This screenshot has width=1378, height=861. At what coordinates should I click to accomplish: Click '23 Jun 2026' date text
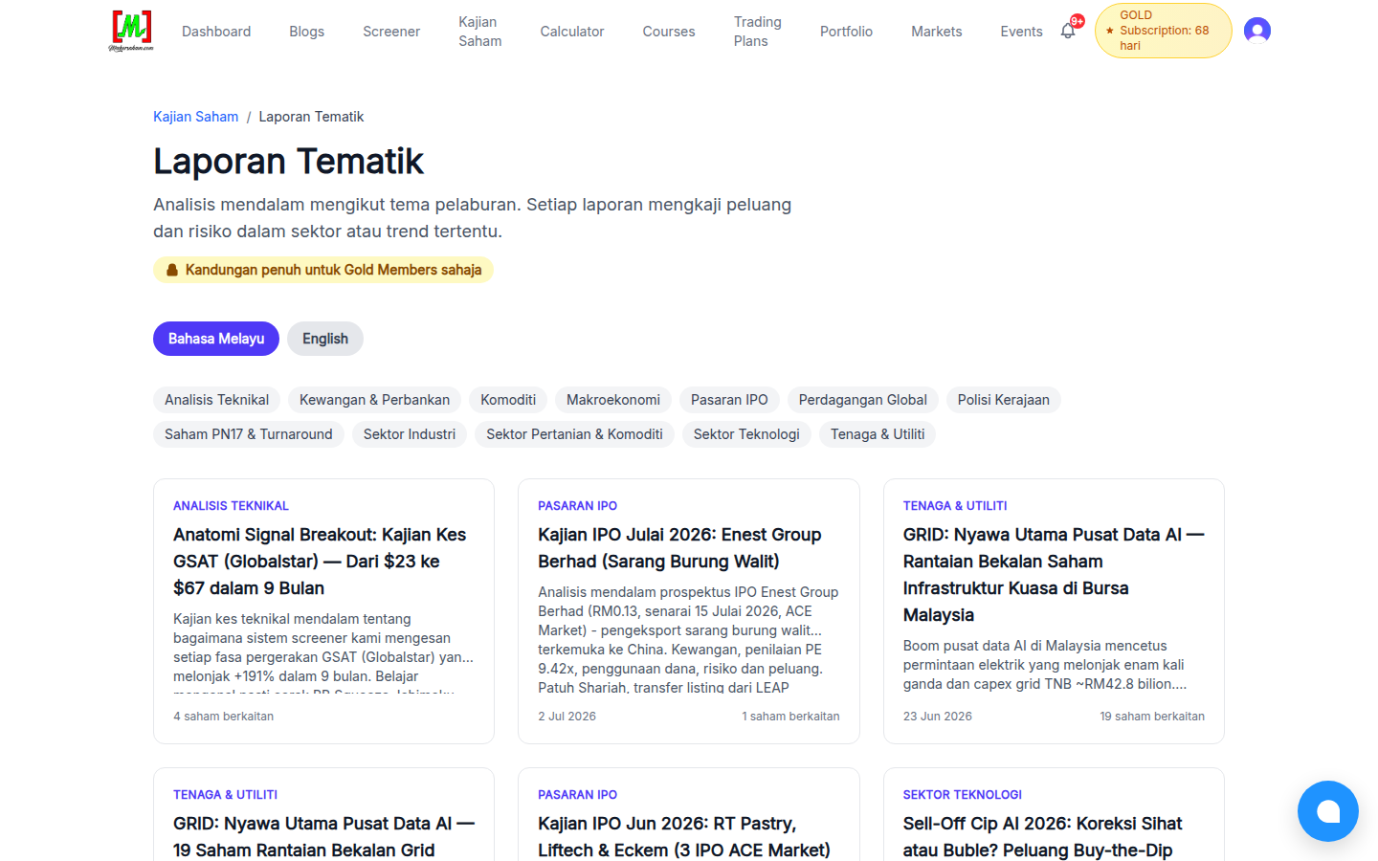[x=938, y=717]
